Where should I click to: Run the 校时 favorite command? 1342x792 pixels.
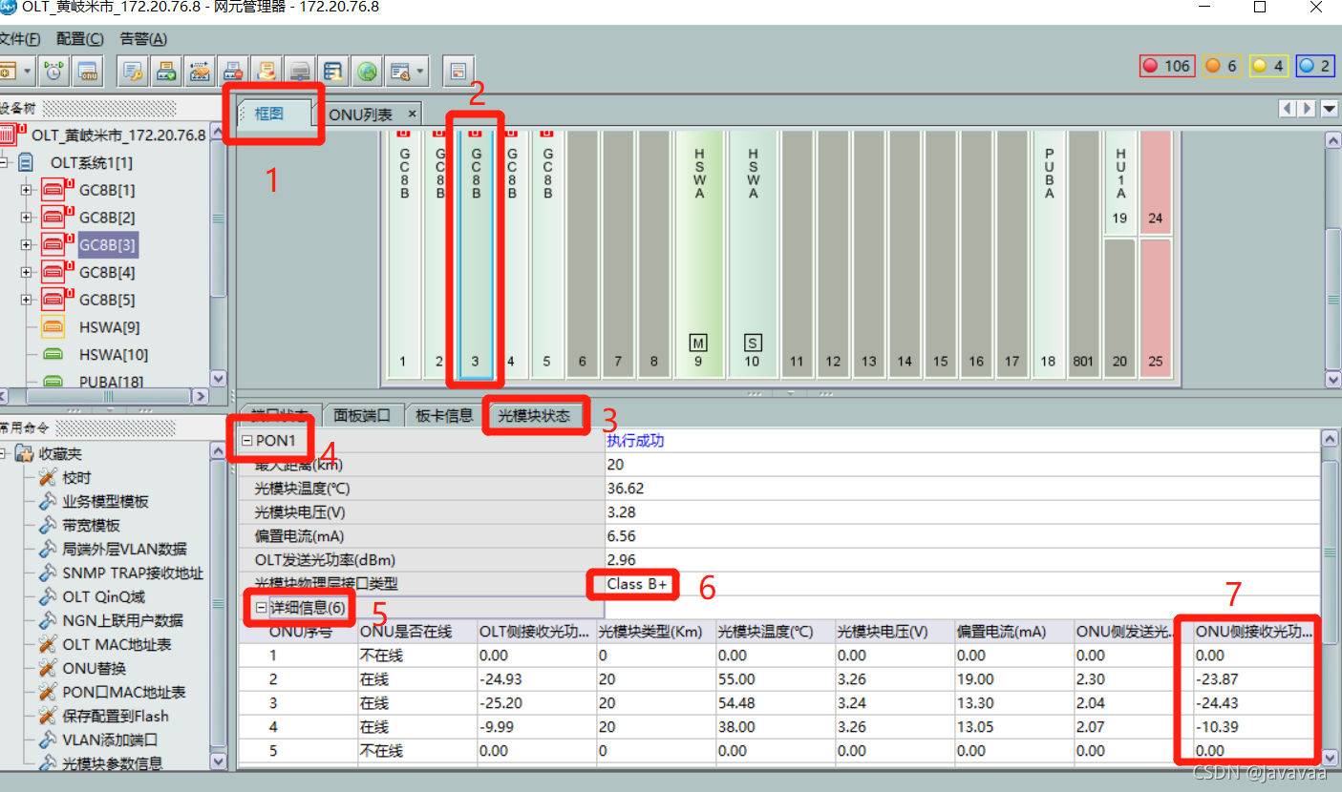(x=76, y=478)
